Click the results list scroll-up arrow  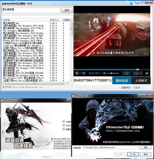[71, 20]
